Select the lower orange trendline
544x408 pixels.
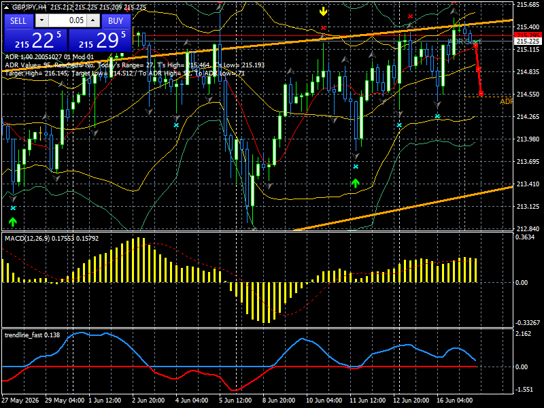404,208
